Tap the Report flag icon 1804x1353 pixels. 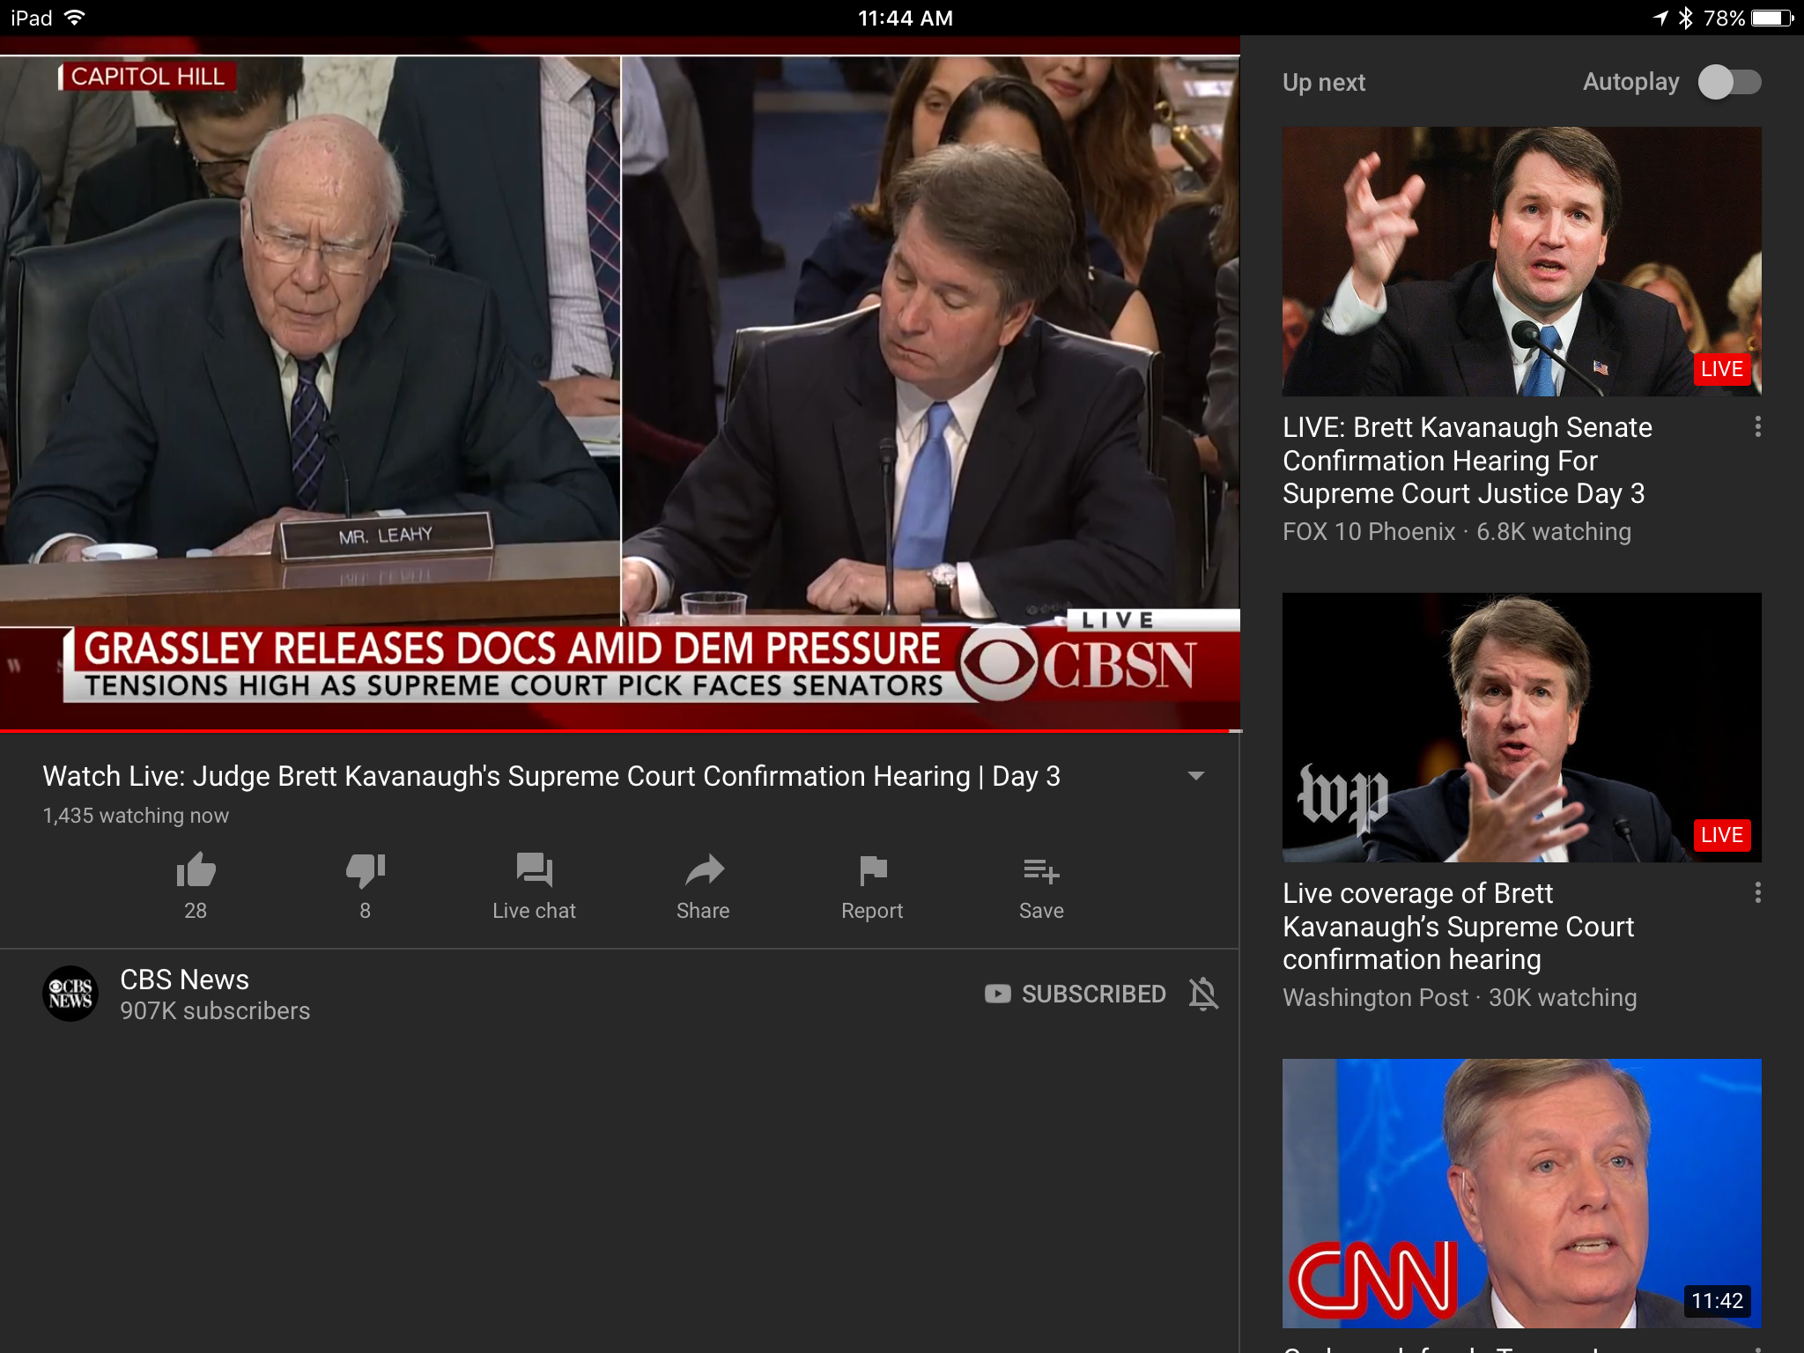[x=872, y=870]
